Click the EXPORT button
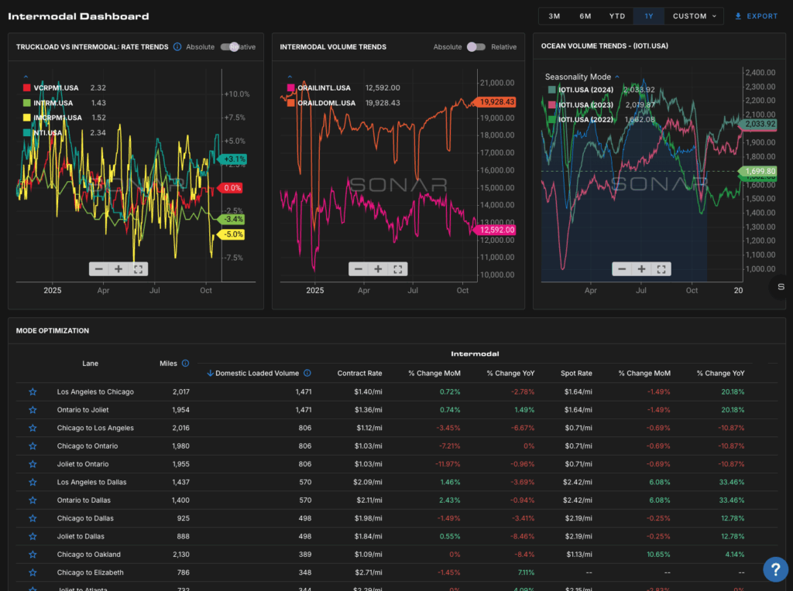 [756, 16]
